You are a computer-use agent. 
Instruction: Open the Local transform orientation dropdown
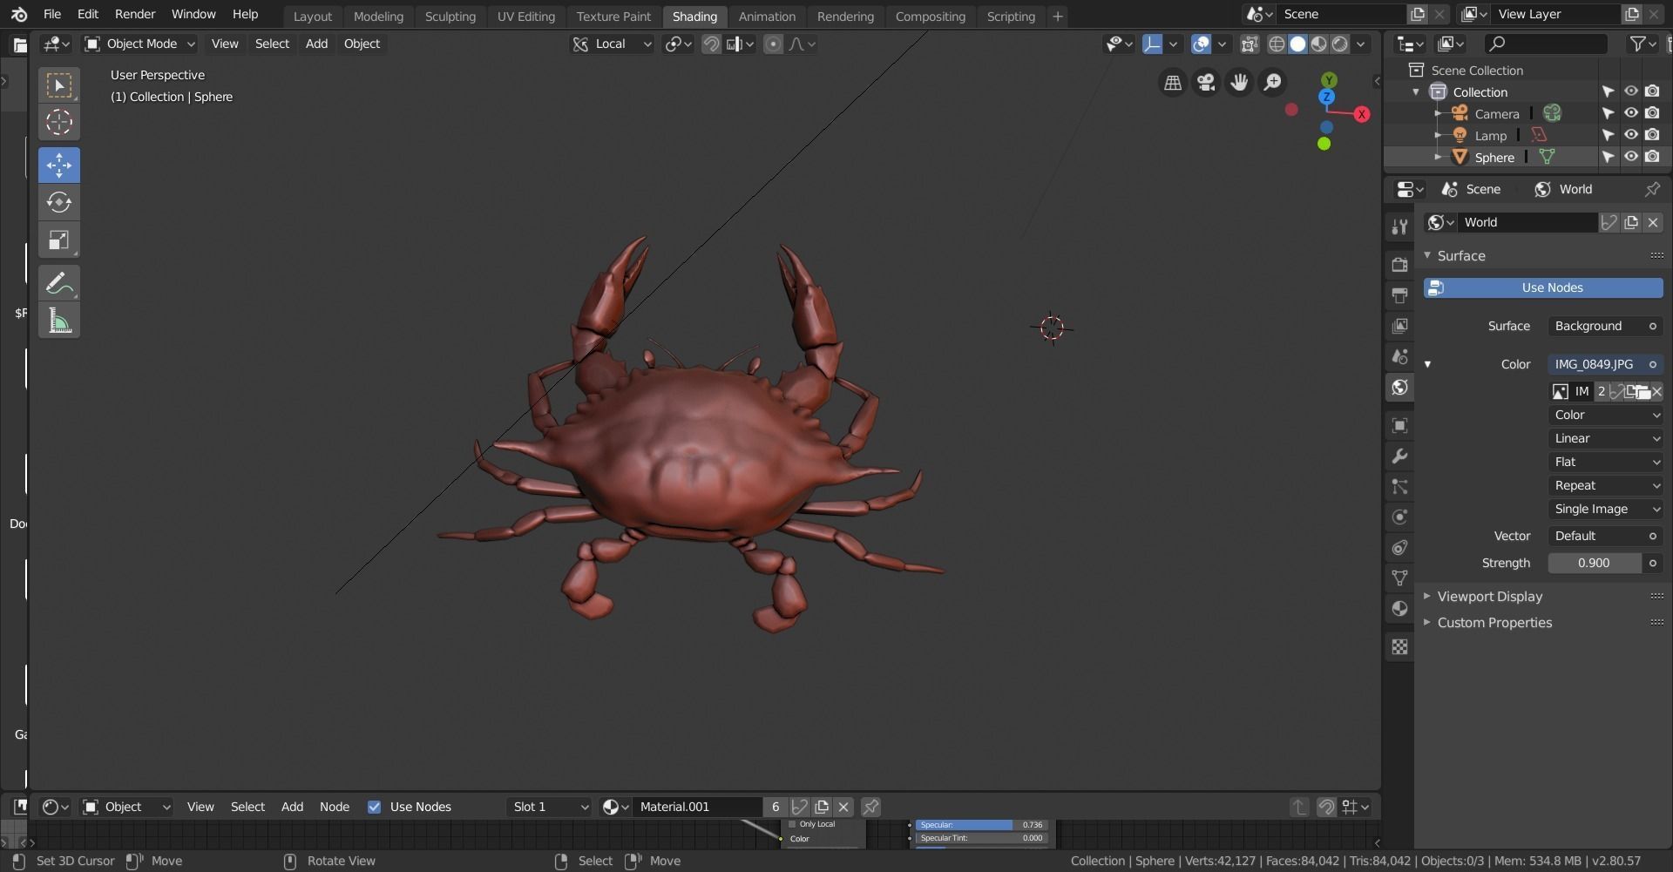coord(612,44)
